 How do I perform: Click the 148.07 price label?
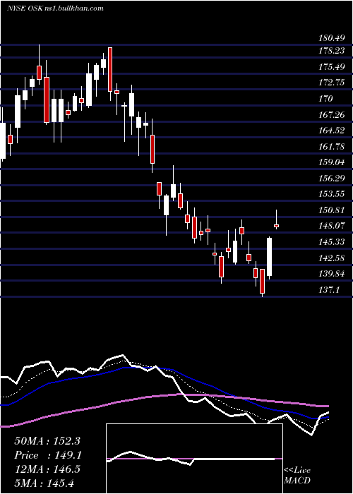332,226
